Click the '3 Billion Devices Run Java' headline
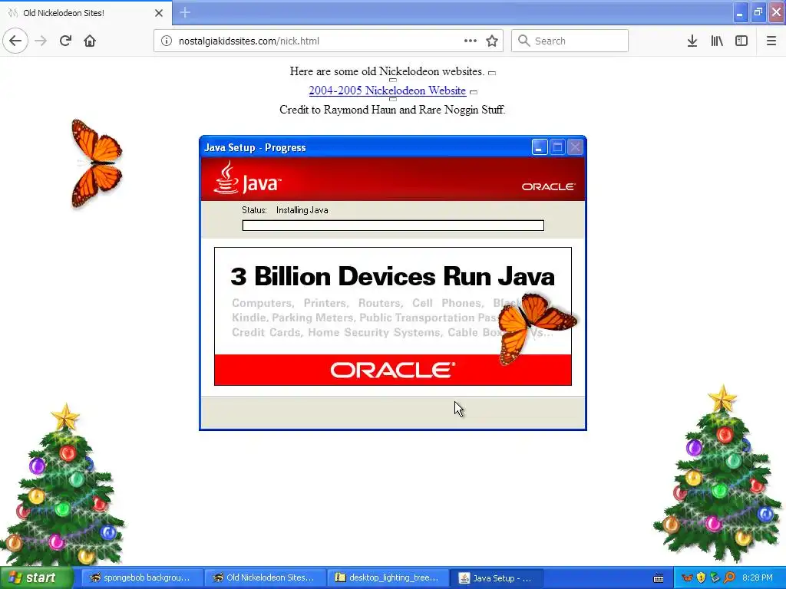Screen dimensions: 786x589 tap(392, 276)
